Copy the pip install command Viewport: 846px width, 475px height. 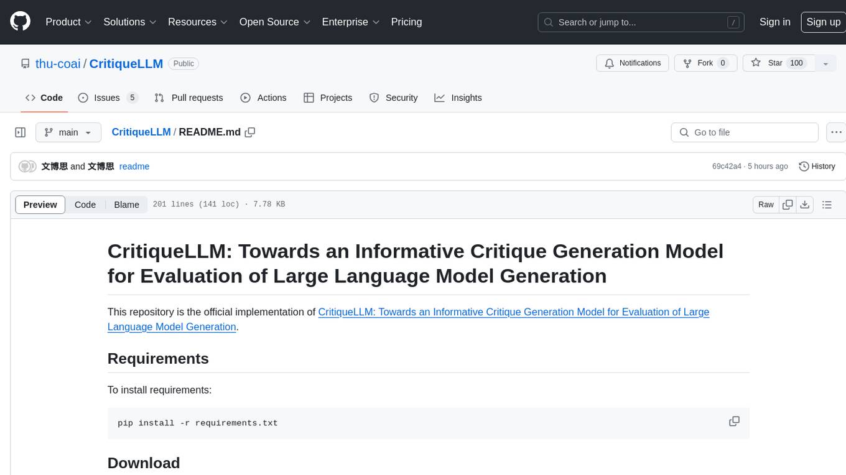734,422
